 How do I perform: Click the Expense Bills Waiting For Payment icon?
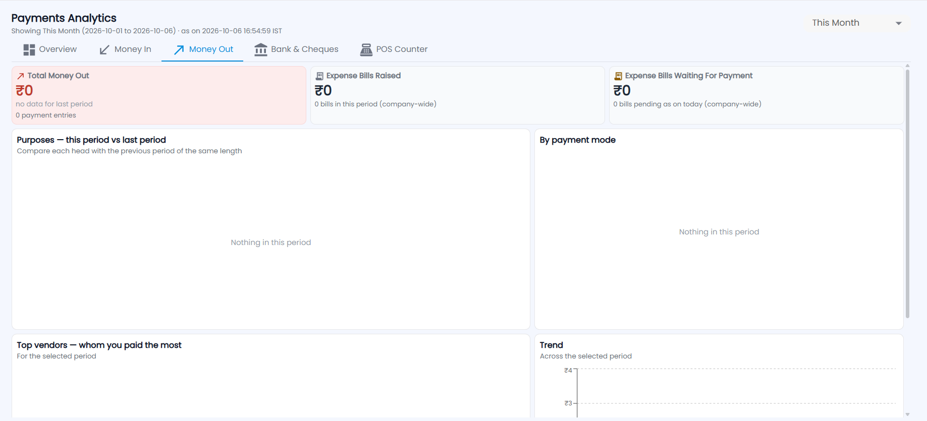pyautogui.click(x=618, y=76)
